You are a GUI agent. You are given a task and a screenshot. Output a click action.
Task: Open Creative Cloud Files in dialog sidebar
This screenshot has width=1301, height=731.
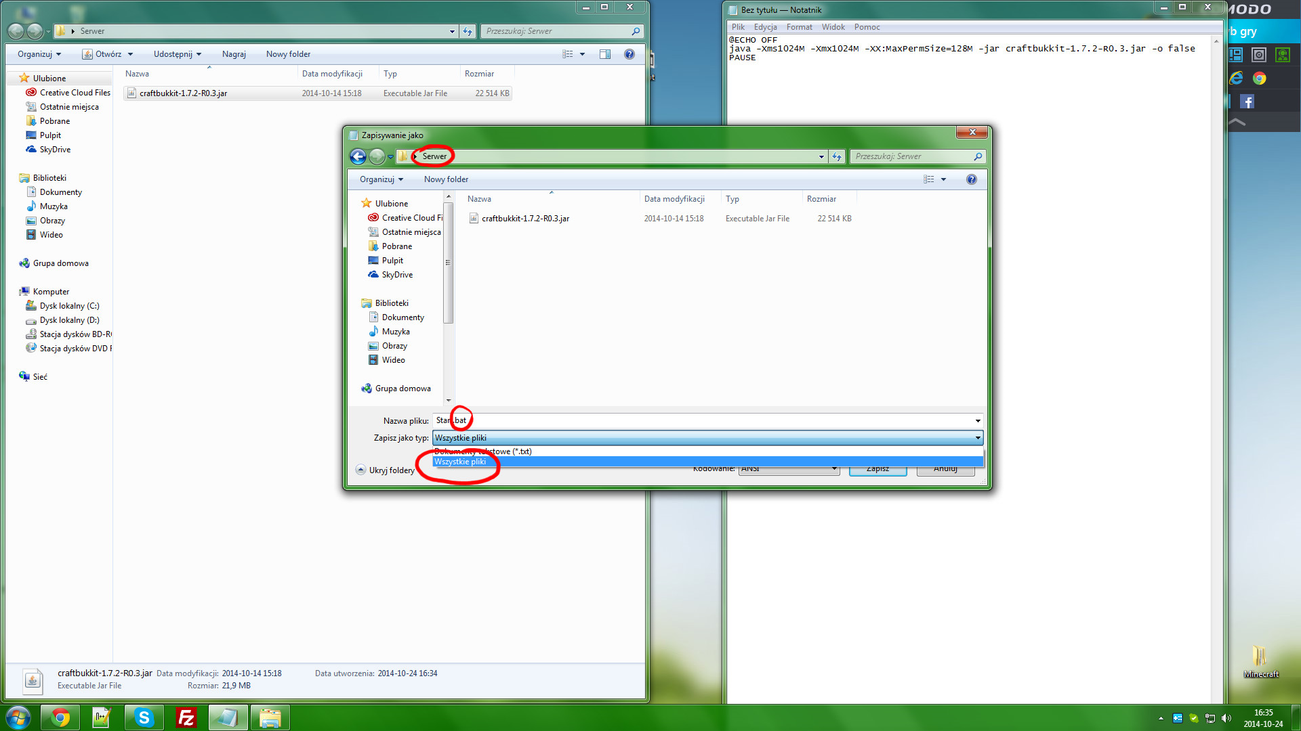point(405,218)
